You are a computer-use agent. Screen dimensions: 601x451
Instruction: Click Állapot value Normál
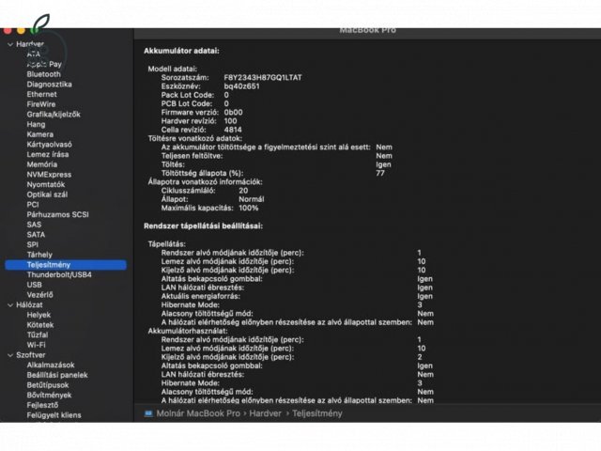252,199
